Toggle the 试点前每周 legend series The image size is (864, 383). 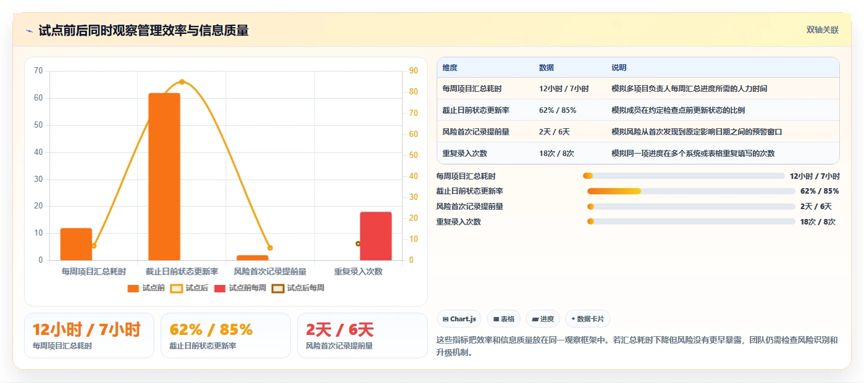(x=240, y=288)
